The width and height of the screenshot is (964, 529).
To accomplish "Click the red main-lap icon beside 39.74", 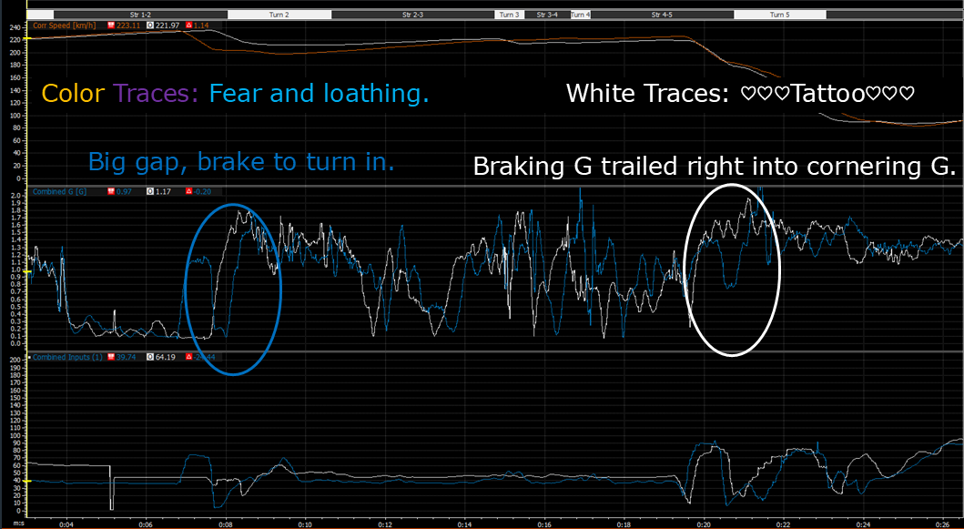I will click(x=111, y=357).
